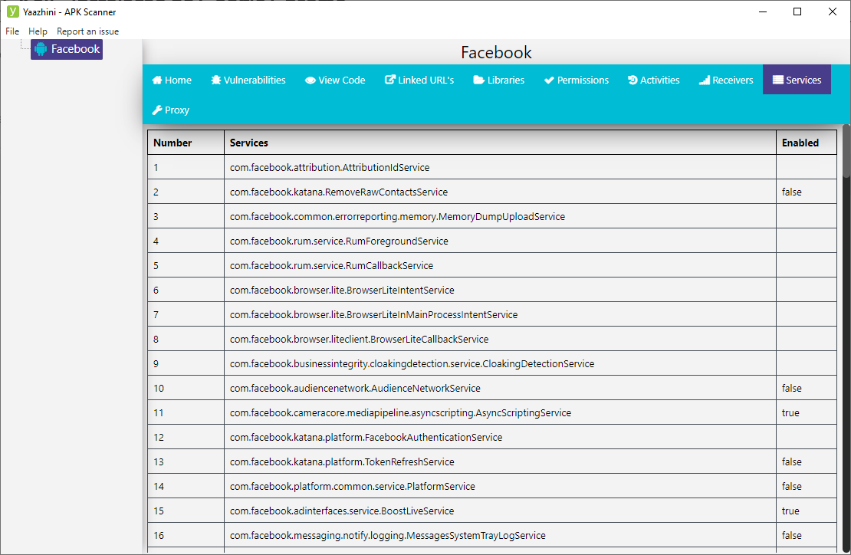The image size is (851, 555).
Task: Click the true value for AsyncScriptingService
Action: [790, 413]
